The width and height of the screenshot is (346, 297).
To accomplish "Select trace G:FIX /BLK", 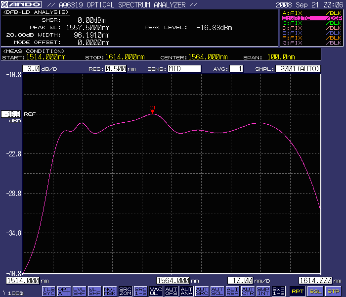I will coord(312,43).
